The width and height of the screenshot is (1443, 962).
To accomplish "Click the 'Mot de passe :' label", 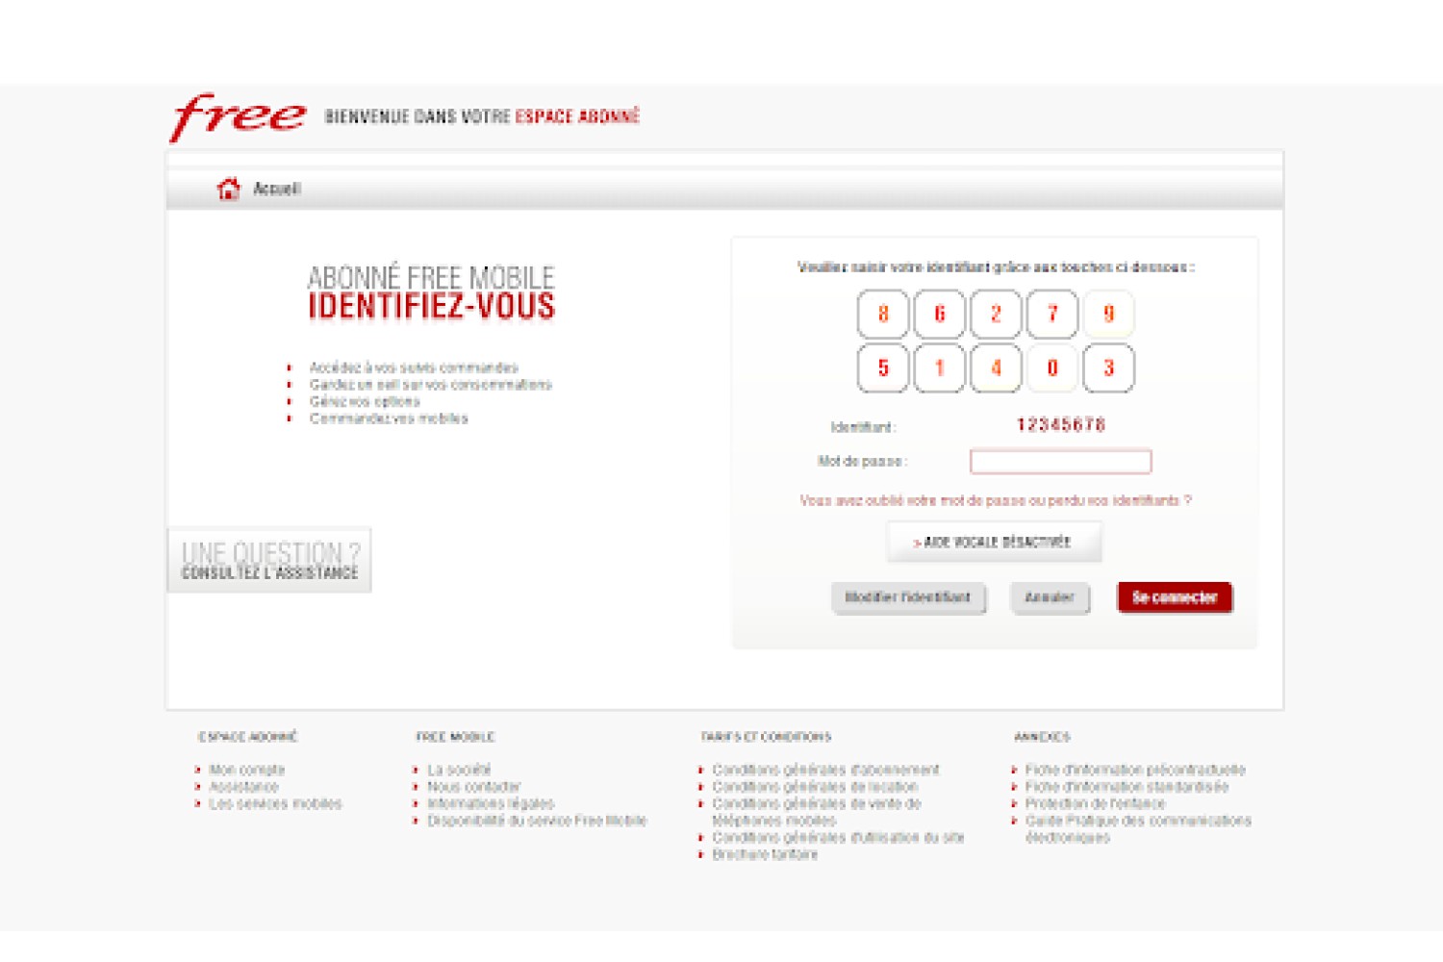I will tap(862, 462).
